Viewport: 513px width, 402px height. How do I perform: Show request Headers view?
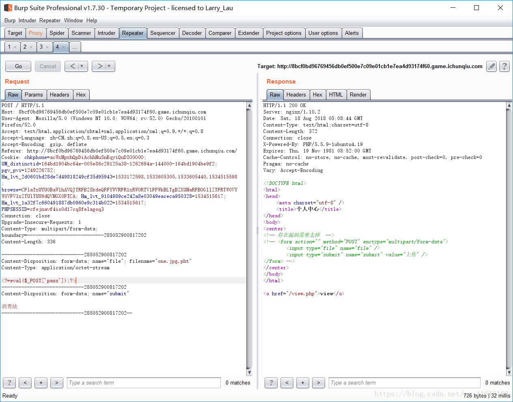click(60, 95)
